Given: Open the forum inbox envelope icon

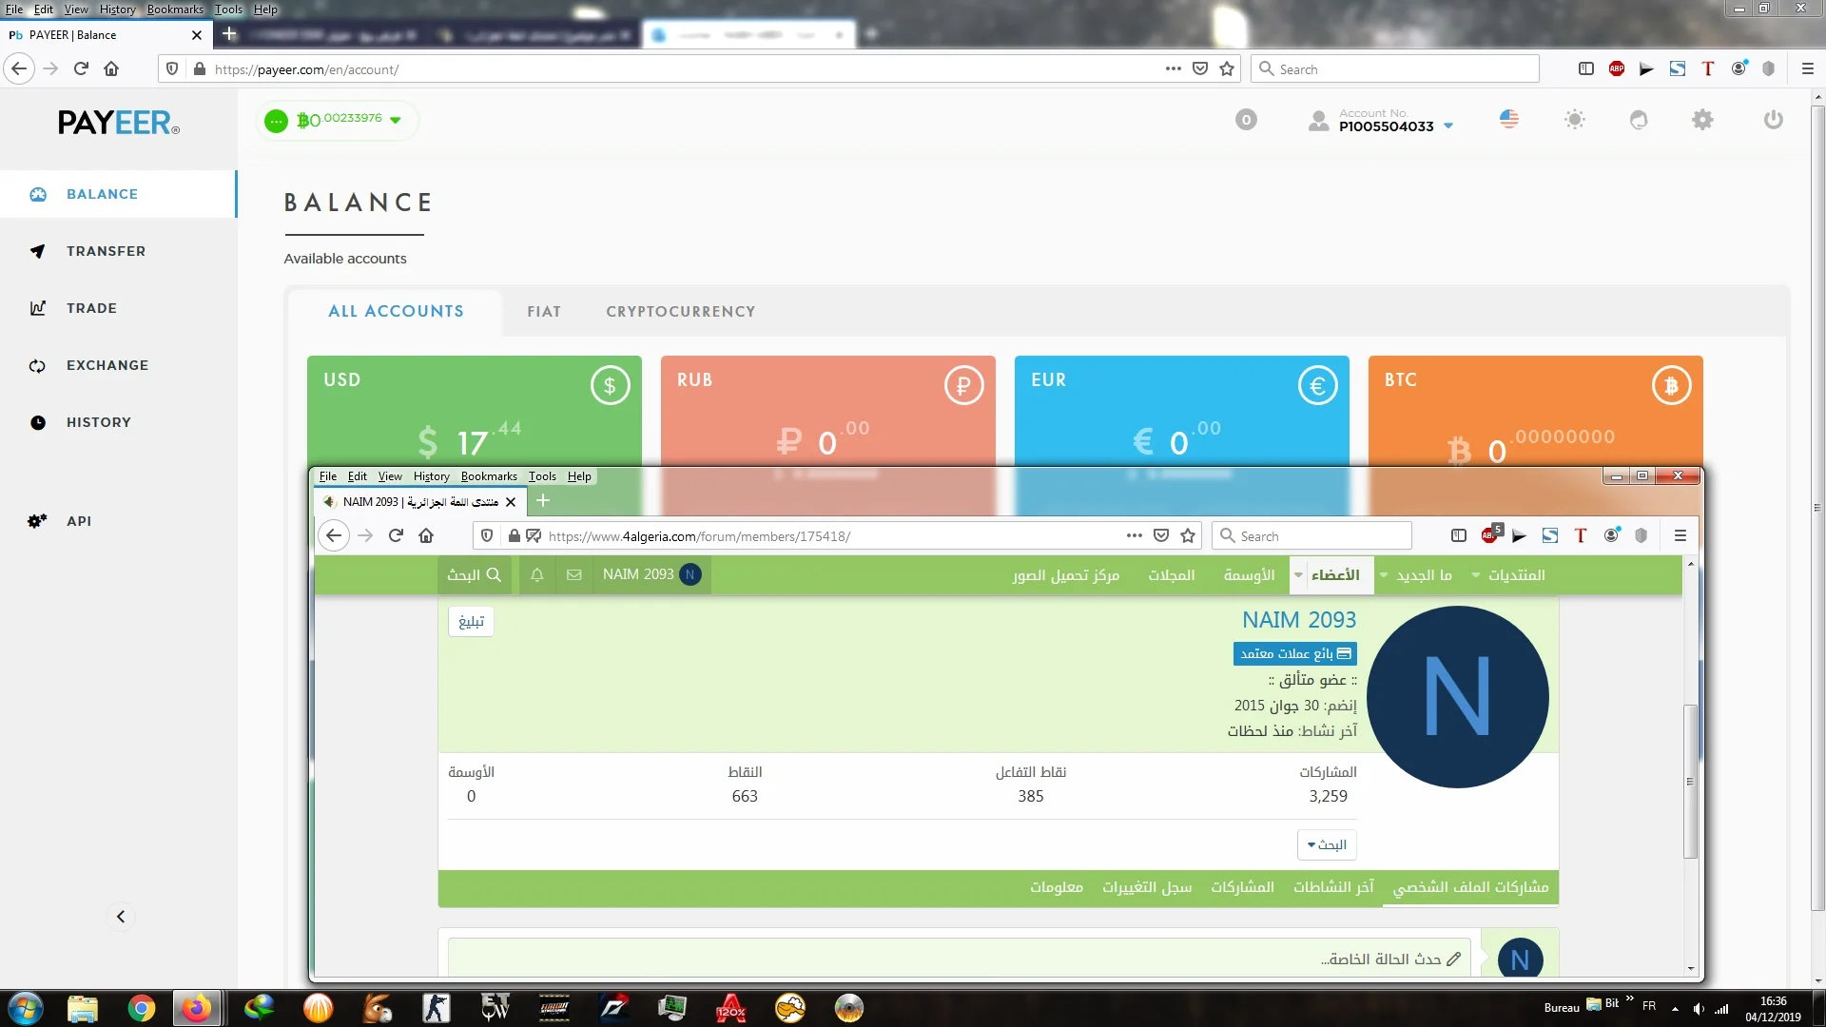Looking at the screenshot, I should click(574, 575).
